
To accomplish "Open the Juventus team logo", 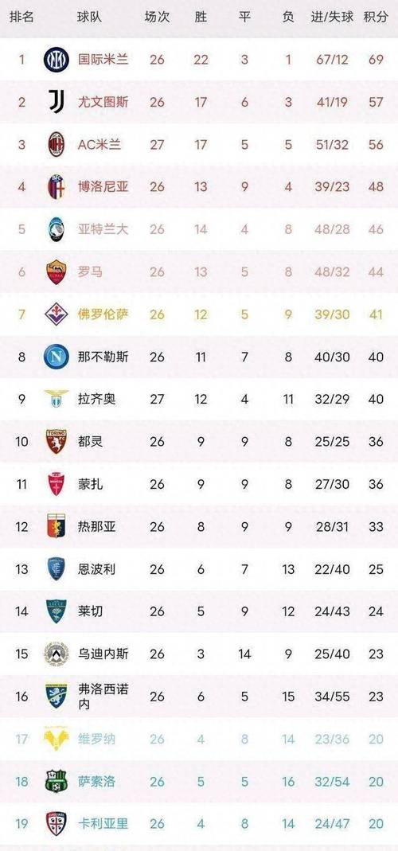I will click(57, 101).
